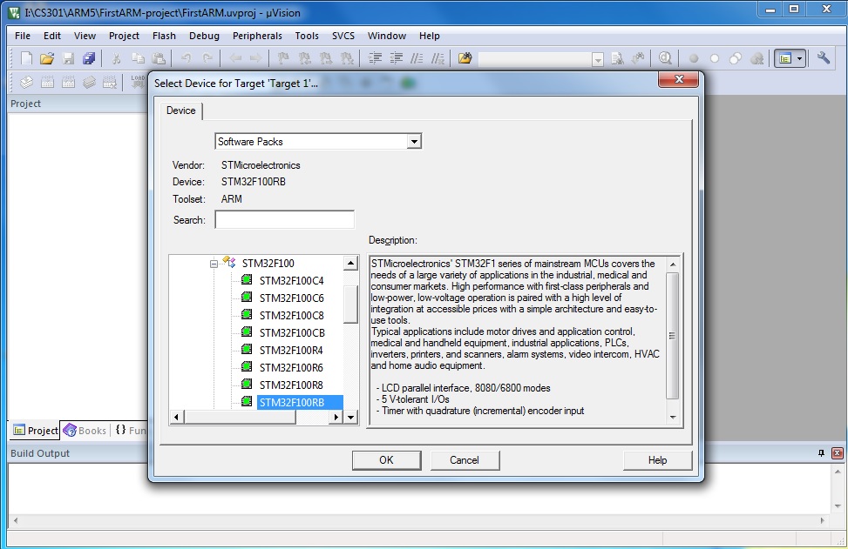Click the Cancel button
Image resolution: width=848 pixels, height=549 pixels.
tap(464, 460)
